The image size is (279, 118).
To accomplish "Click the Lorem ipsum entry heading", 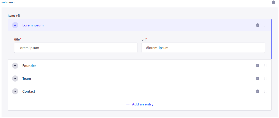I will pos(33,25).
